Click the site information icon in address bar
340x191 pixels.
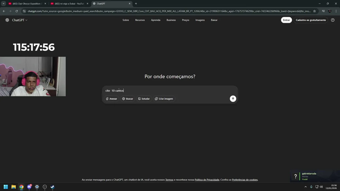(24, 11)
